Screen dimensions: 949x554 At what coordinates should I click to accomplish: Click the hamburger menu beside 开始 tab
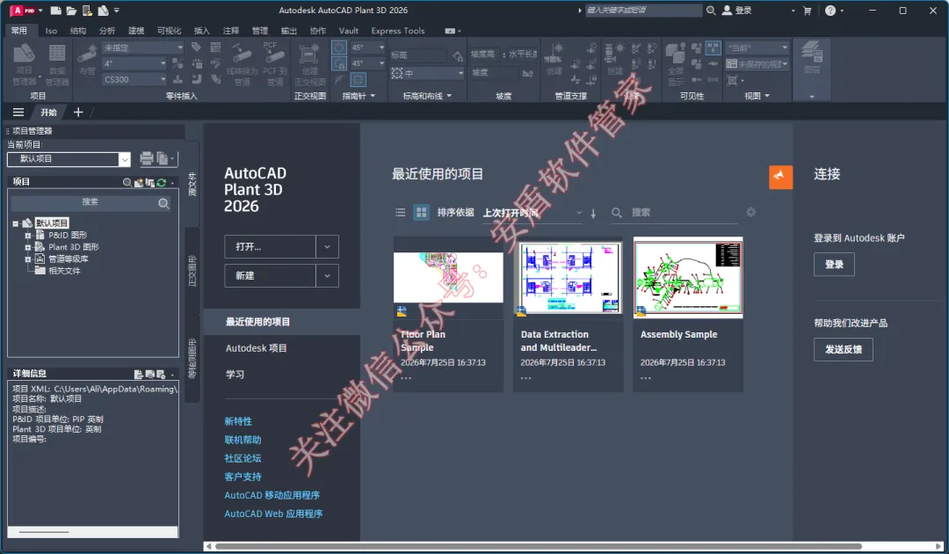[18, 112]
